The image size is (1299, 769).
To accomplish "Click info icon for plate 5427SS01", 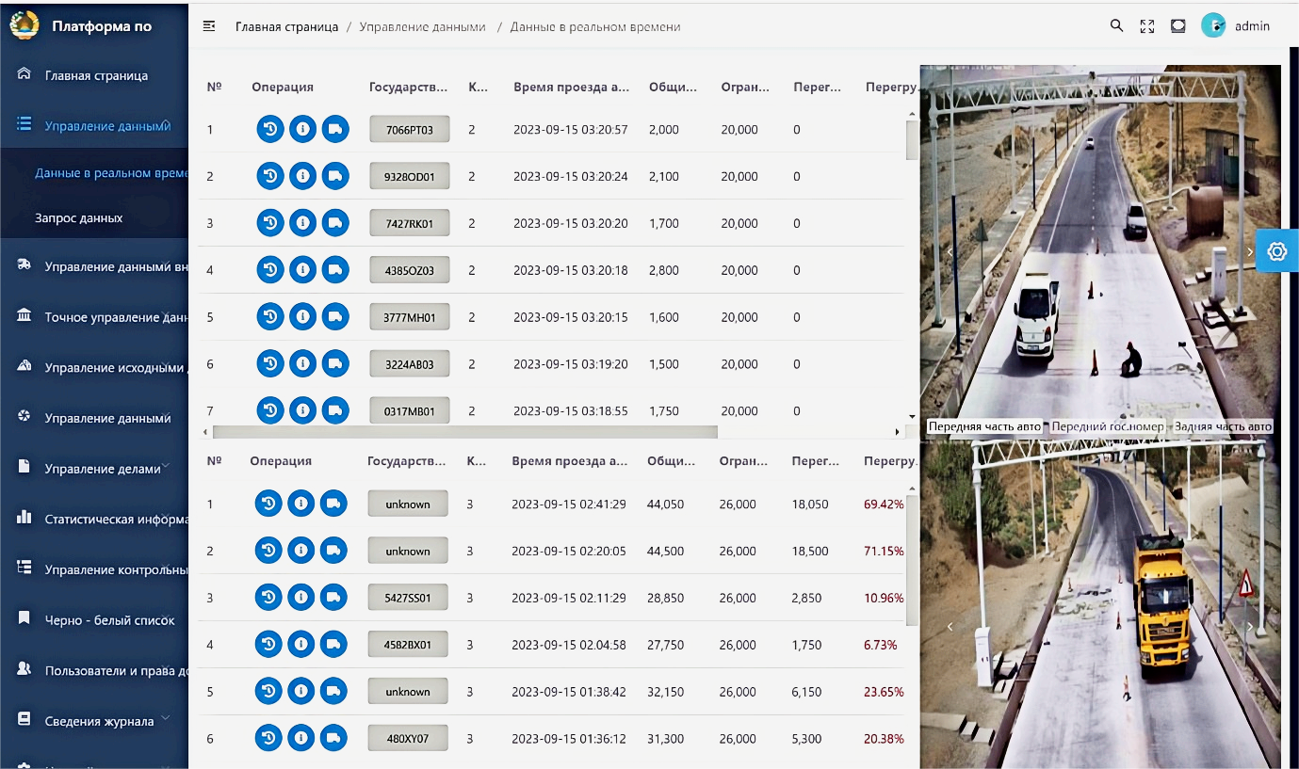I will tap(300, 598).
